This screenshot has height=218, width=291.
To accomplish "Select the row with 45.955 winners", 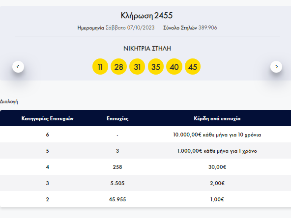I will tap(145, 199).
